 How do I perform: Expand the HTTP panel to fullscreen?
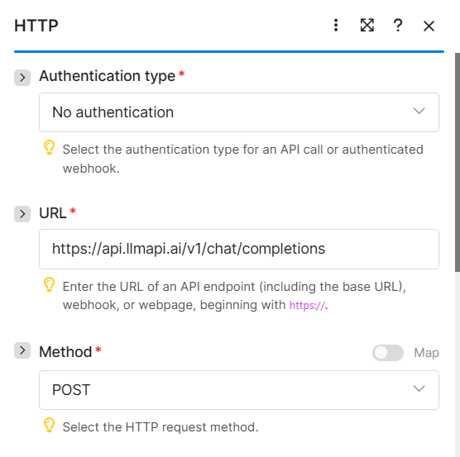(x=367, y=25)
